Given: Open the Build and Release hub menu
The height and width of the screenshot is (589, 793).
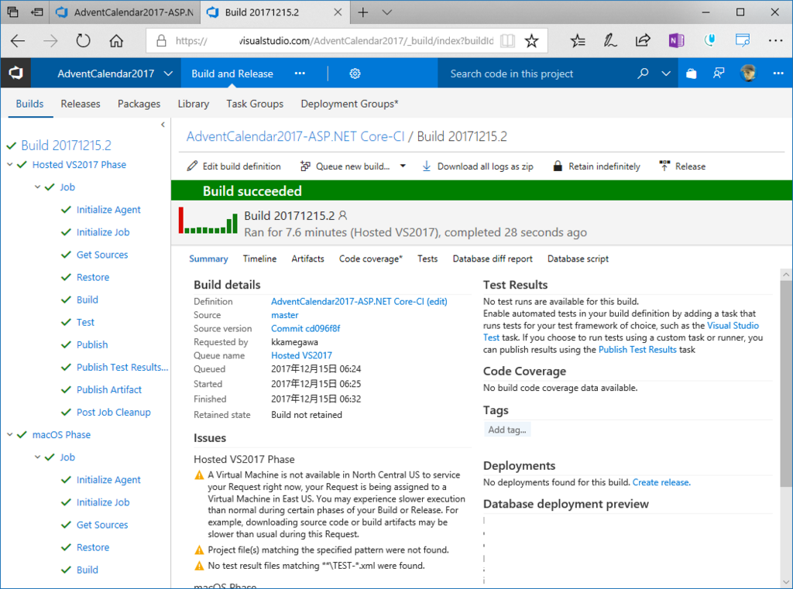Looking at the screenshot, I should point(232,74).
